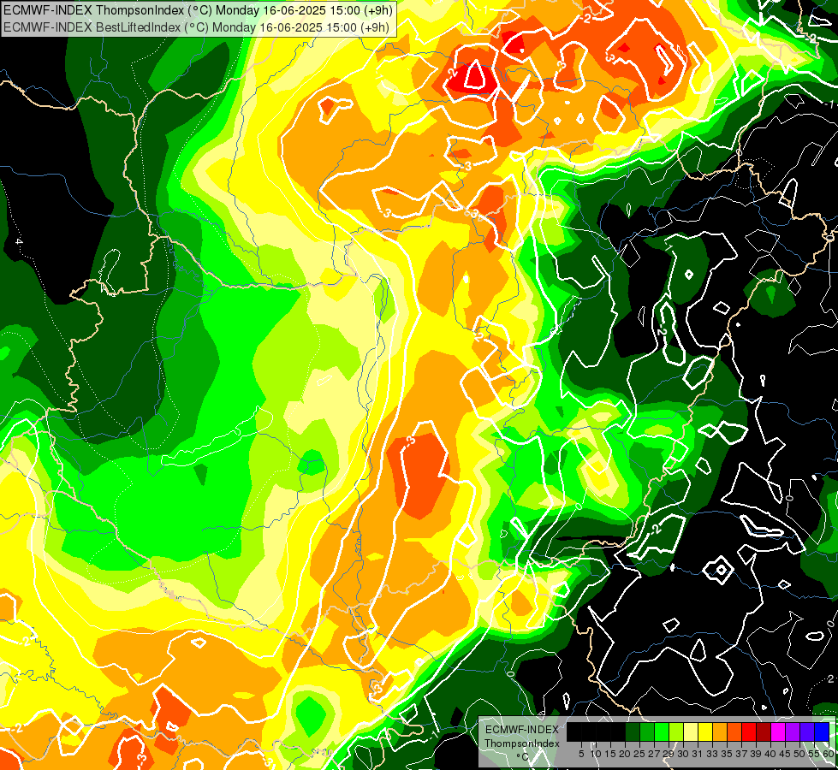838x770 pixels.
Task: Click the legend tick label 50
Action: pos(799,754)
